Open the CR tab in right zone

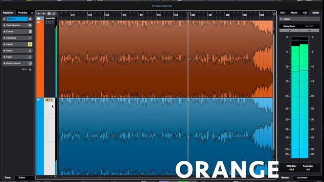(305, 13)
